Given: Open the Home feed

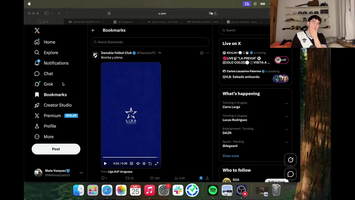Looking at the screenshot, I should pyautogui.click(x=45, y=42).
